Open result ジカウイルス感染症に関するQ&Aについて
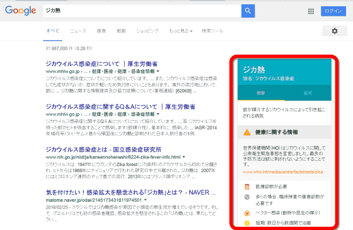 (120, 107)
